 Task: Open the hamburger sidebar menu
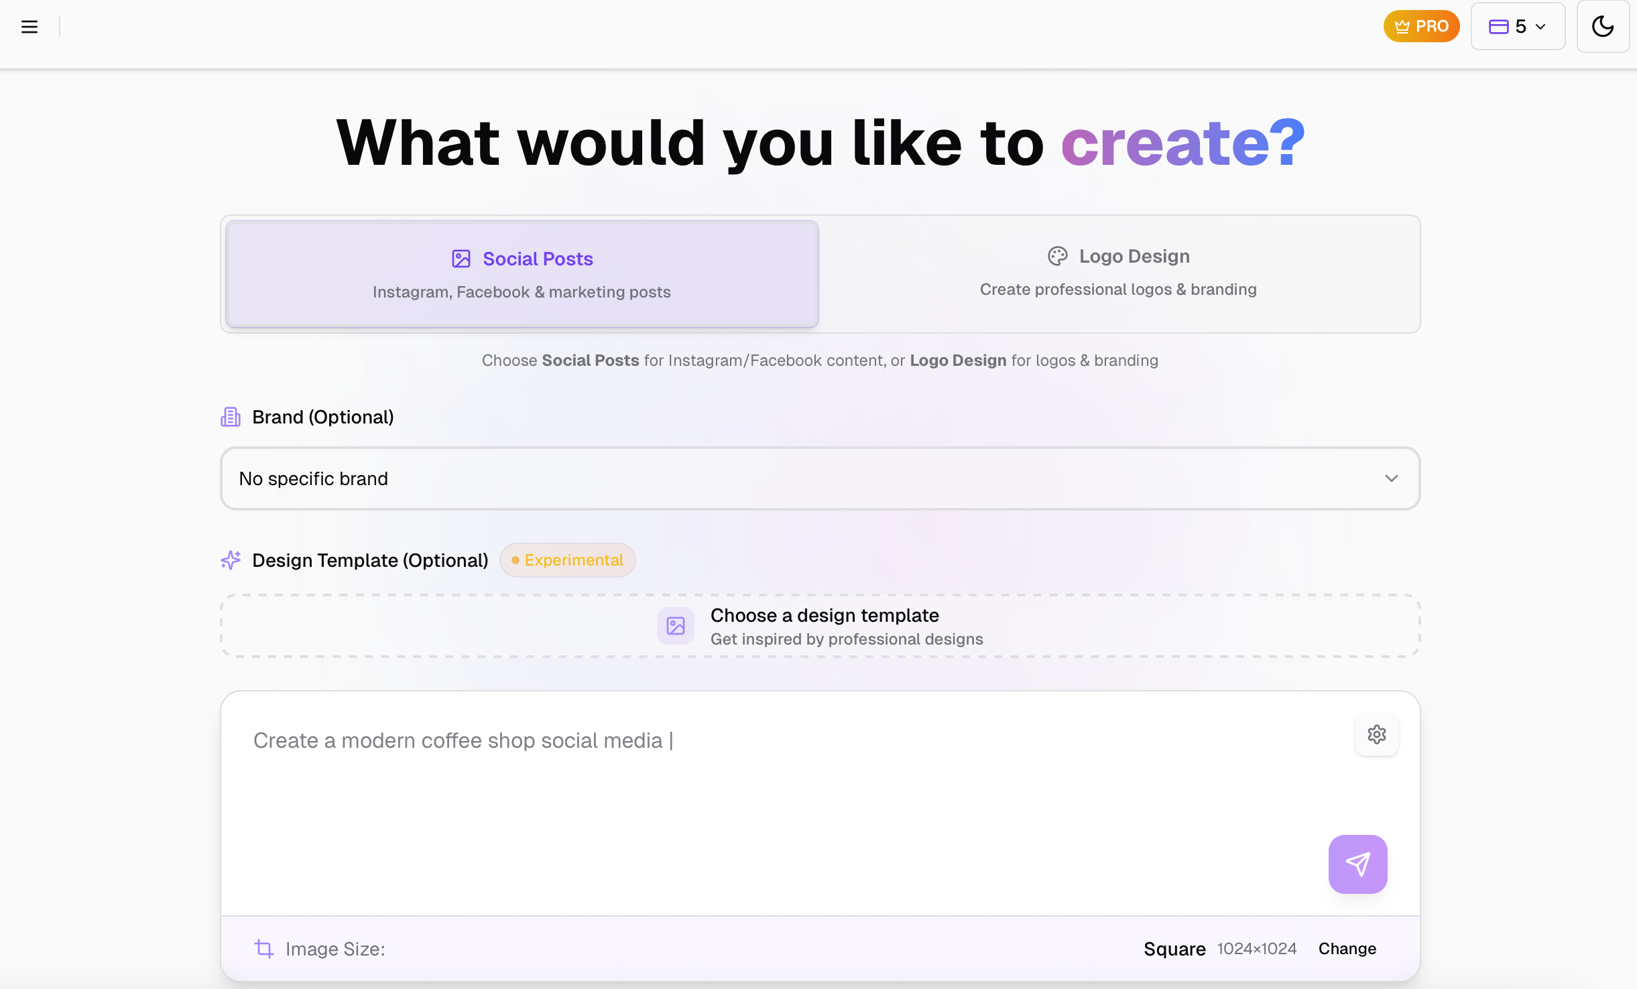click(x=29, y=27)
